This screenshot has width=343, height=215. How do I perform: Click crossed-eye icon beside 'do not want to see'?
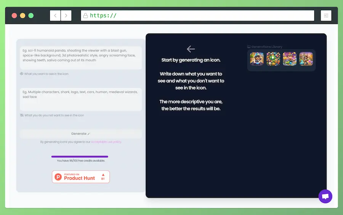coord(22,115)
